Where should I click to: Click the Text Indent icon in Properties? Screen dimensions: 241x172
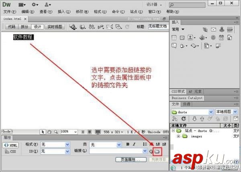(x=164, y=144)
